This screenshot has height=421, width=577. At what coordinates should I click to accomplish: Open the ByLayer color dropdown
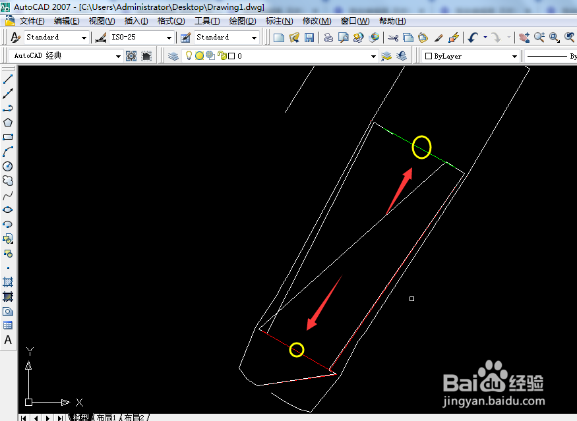click(x=514, y=56)
